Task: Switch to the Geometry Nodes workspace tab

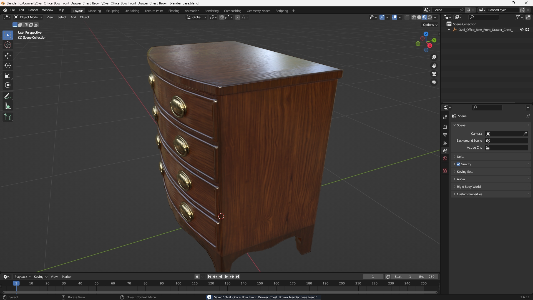Action: point(258,11)
